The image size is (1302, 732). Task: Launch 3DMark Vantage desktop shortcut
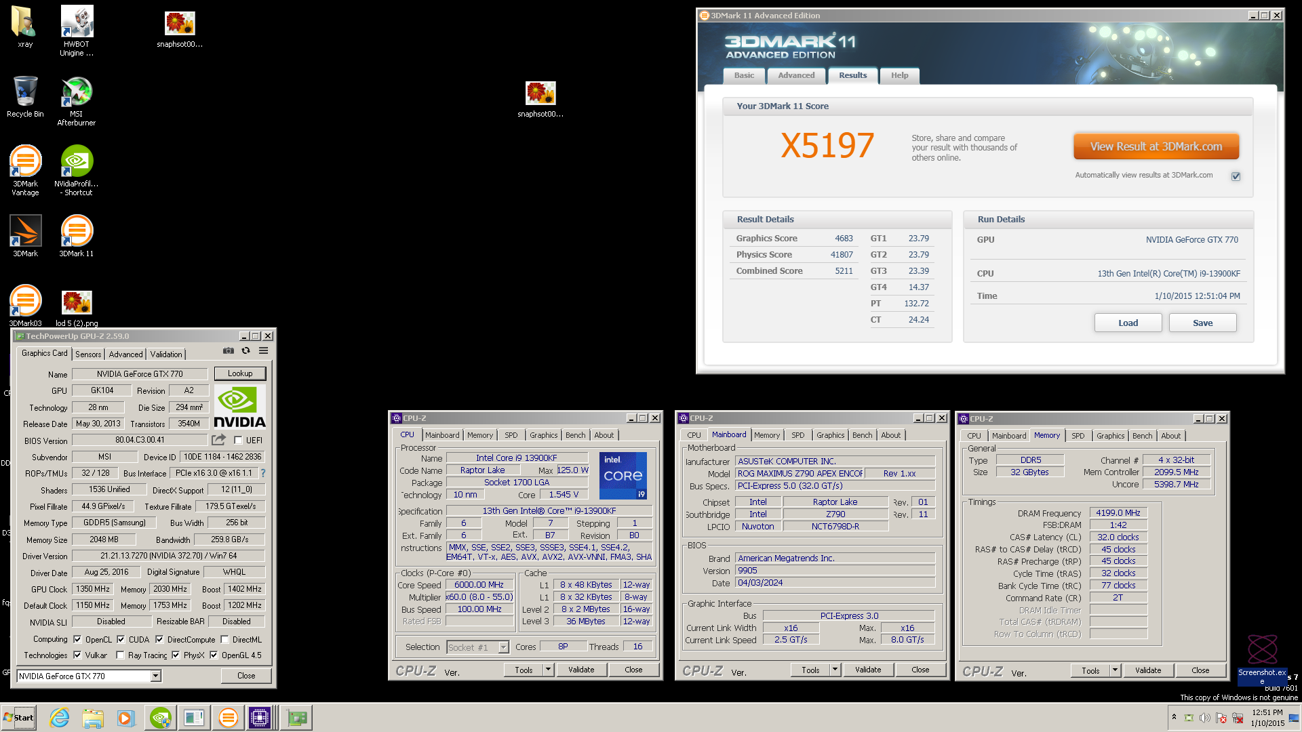pos(25,171)
